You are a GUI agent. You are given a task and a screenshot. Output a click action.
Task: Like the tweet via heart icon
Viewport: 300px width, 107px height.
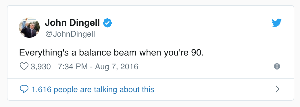tap(24, 66)
